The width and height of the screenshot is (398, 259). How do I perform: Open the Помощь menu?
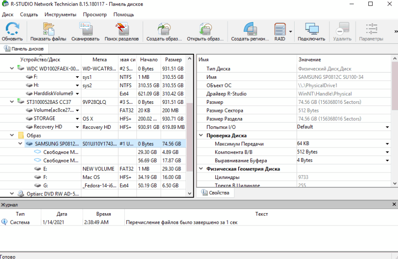click(x=124, y=14)
